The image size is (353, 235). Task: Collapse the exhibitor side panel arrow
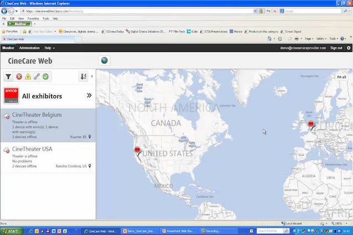[92, 76]
